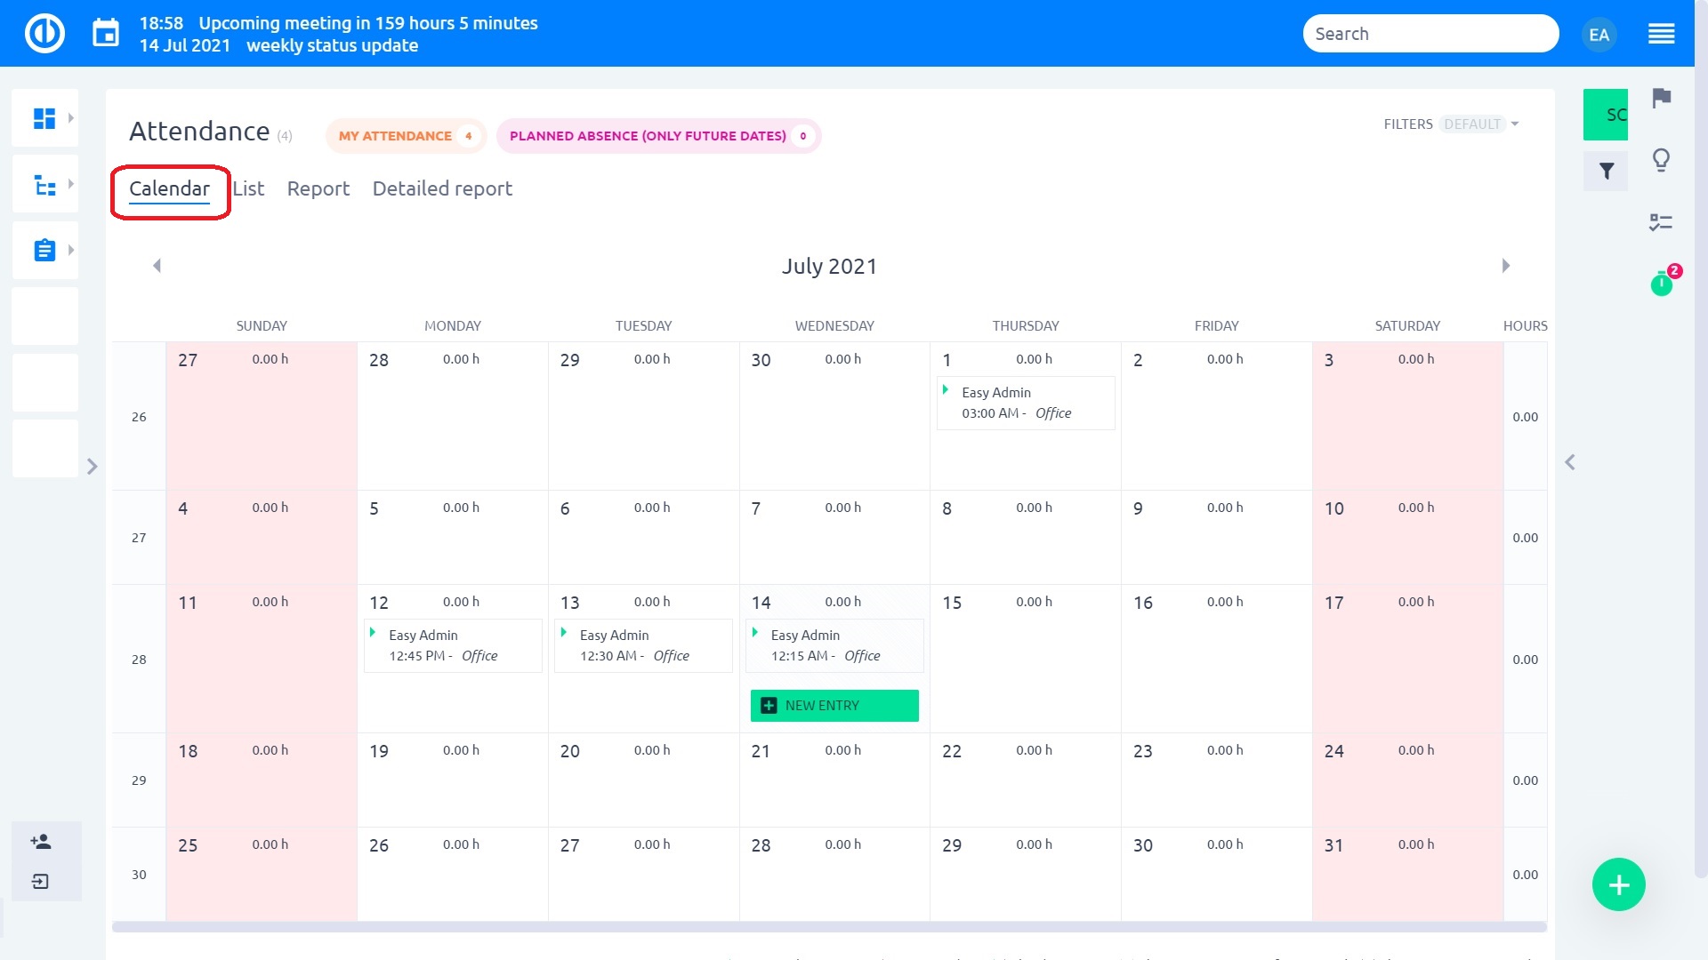Viewport: 1708px width, 960px height.
Task: Go to previous month arrow
Action: 157,266
